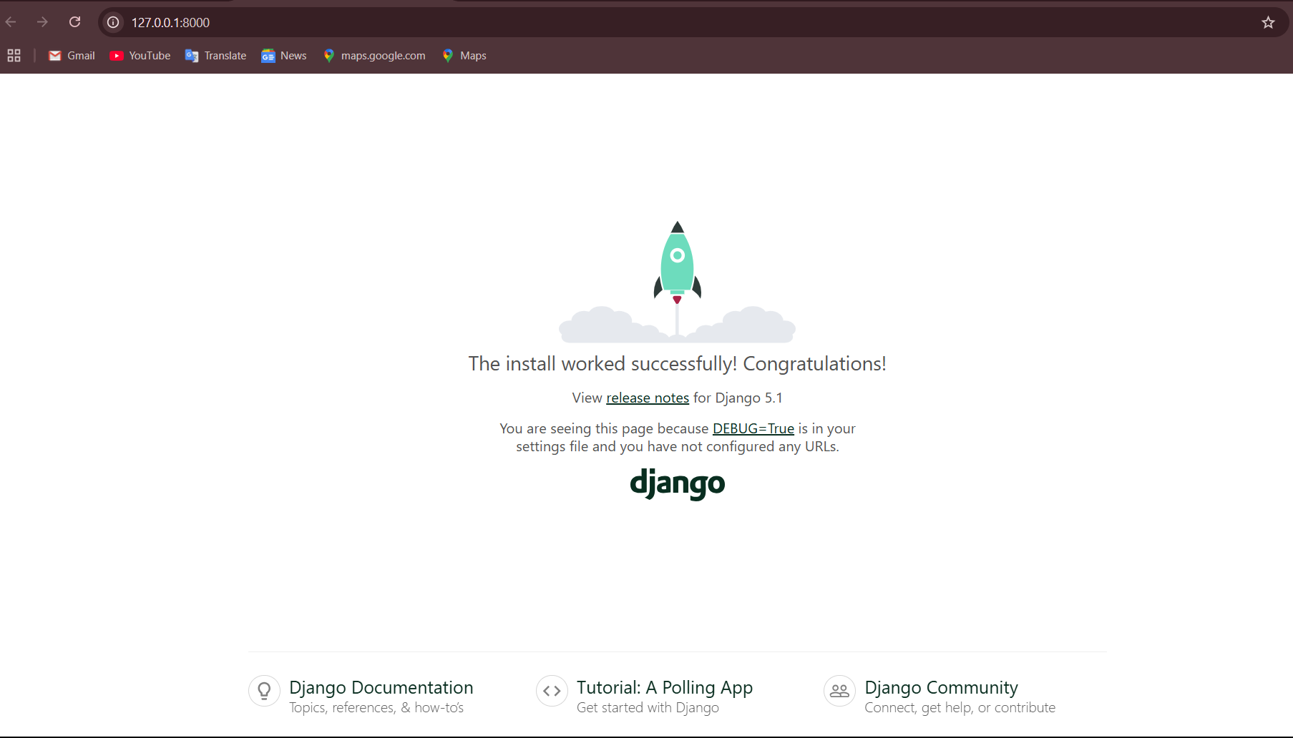Click the people icon for community
The image size is (1293, 738).
click(839, 691)
